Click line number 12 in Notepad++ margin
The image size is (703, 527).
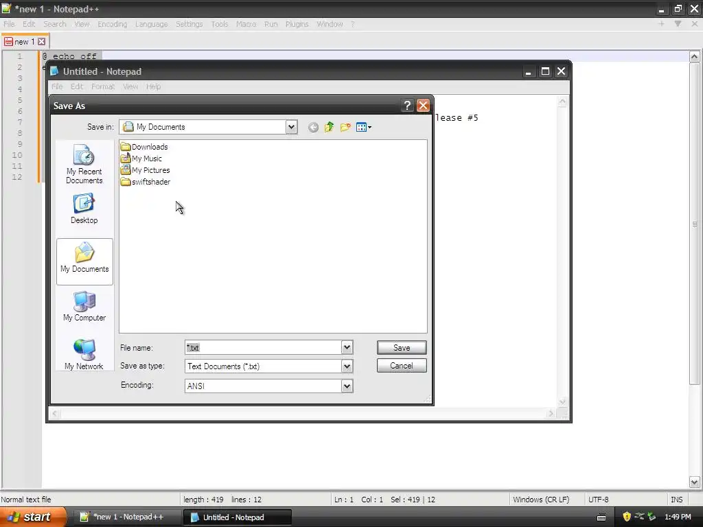coord(17,177)
